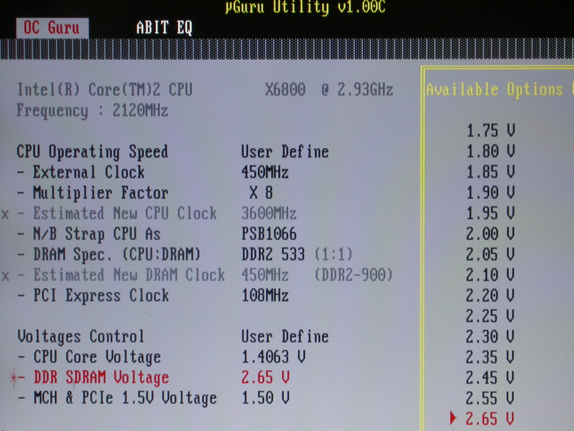Select the CPU Operating Speed setting
This screenshot has height=431, width=574.
92,152
